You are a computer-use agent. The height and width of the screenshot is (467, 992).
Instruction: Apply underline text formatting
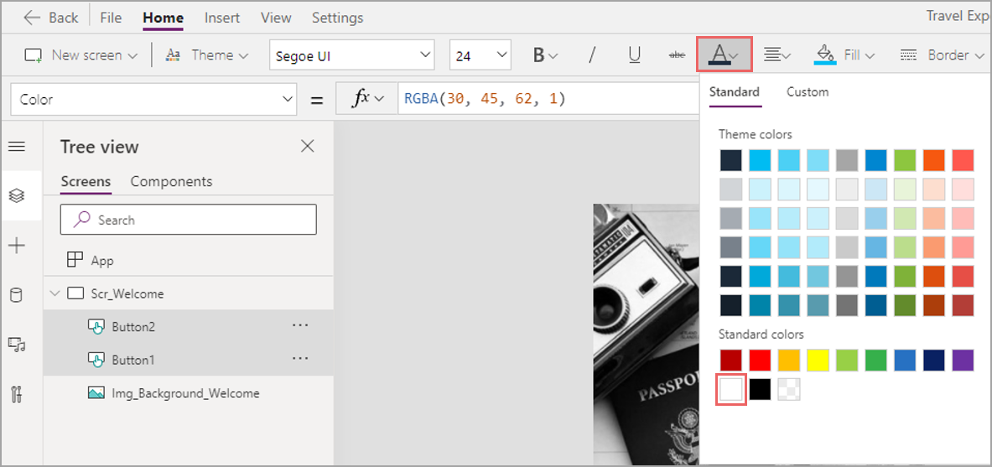point(635,55)
